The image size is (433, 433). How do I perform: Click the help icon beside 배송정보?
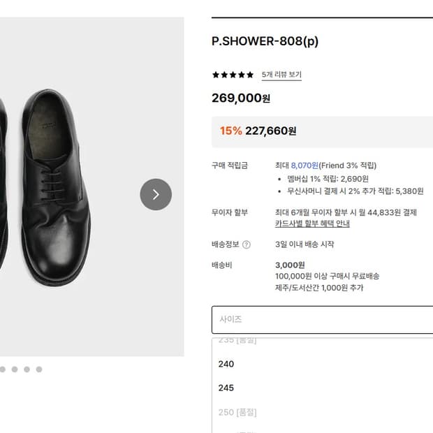click(246, 244)
